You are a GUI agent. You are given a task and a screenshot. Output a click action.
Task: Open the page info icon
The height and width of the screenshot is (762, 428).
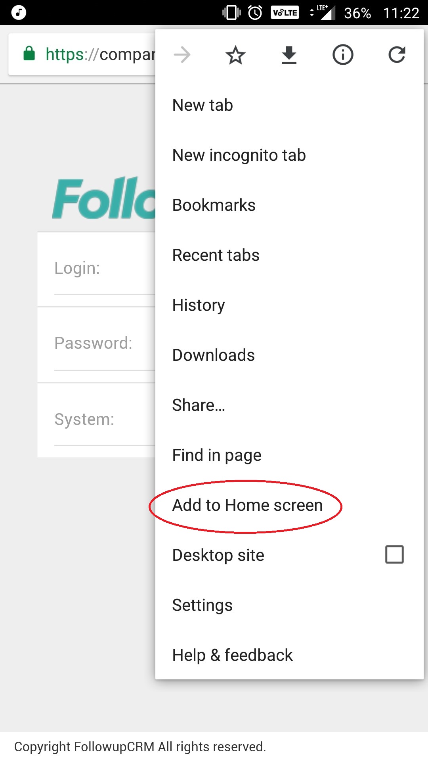pyautogui.click(x=343, y=55)
